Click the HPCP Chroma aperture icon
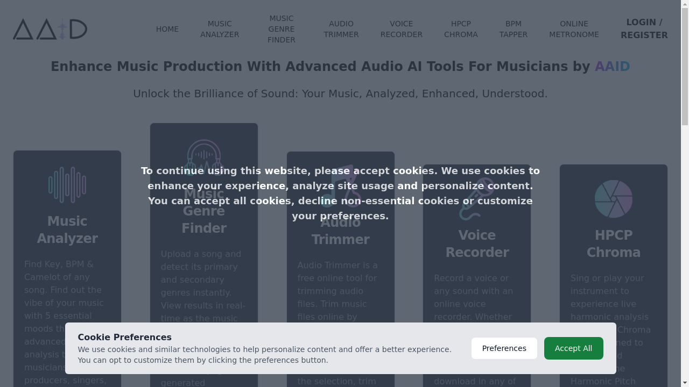 (x=614, y=199)
